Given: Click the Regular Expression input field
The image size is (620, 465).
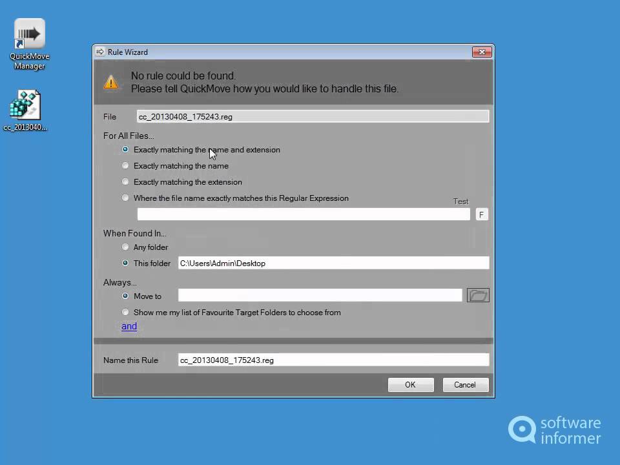Looking at the screenshot, I should (304, 214).
